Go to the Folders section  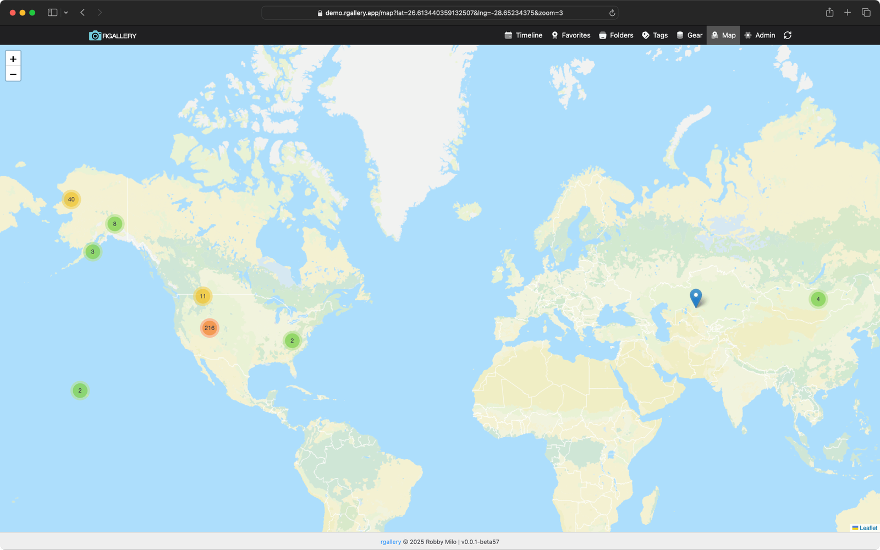616,35
